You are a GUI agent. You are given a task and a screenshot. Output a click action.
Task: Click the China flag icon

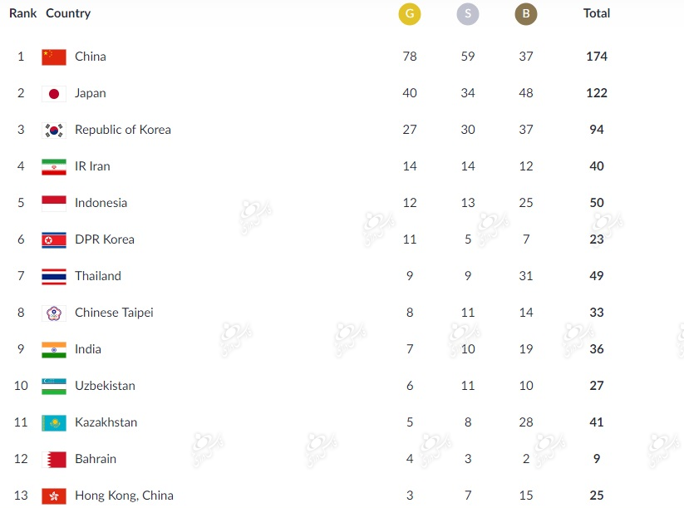coord(54,57)
